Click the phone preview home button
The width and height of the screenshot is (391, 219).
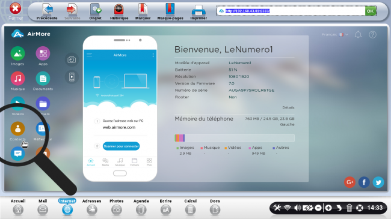[120, 173]
